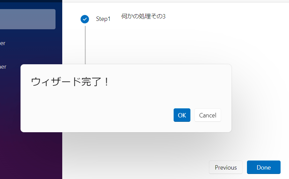Select the highlighted sidebar navigation item
The width and height of the screenshot is (289, 179).
(x=28, y=19)
